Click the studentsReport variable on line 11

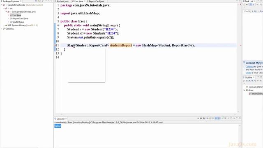(x=121, y=45)
